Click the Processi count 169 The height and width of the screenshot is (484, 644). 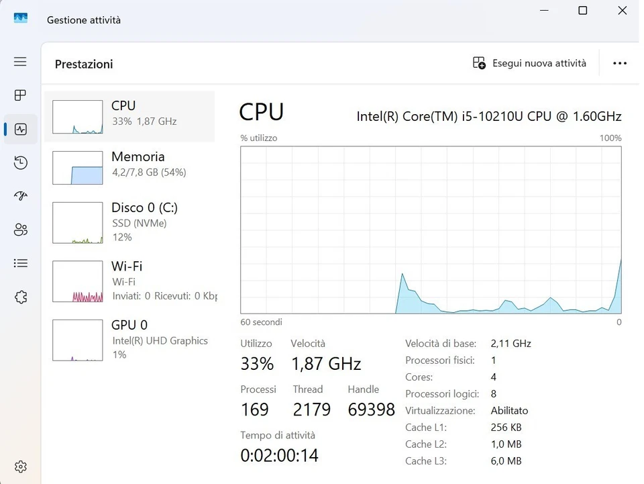click(x=255, y=409)
